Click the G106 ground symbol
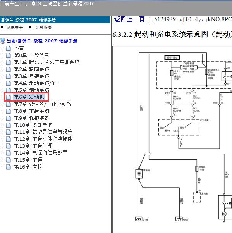The width and height of the screenshot is (232, 233). tap(139, 219)
